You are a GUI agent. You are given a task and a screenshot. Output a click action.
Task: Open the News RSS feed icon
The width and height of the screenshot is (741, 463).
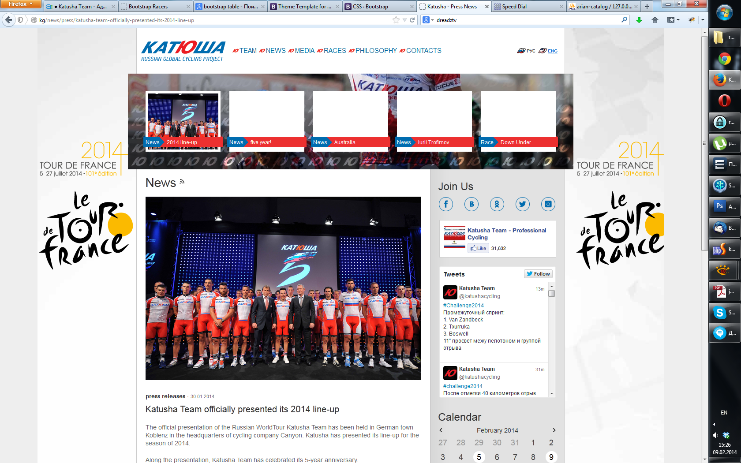coord(182,181)
